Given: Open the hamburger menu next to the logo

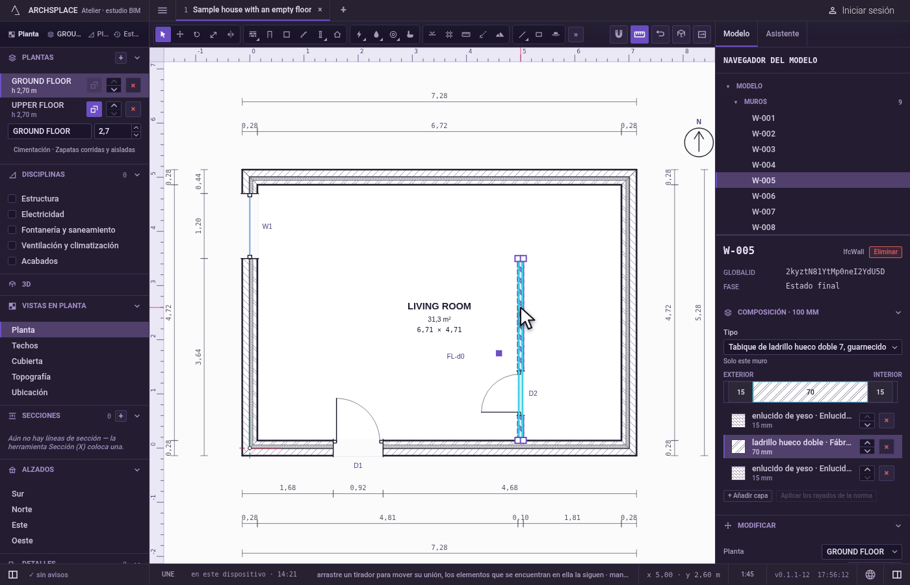Looking at the screenshot, I should 162,10.
